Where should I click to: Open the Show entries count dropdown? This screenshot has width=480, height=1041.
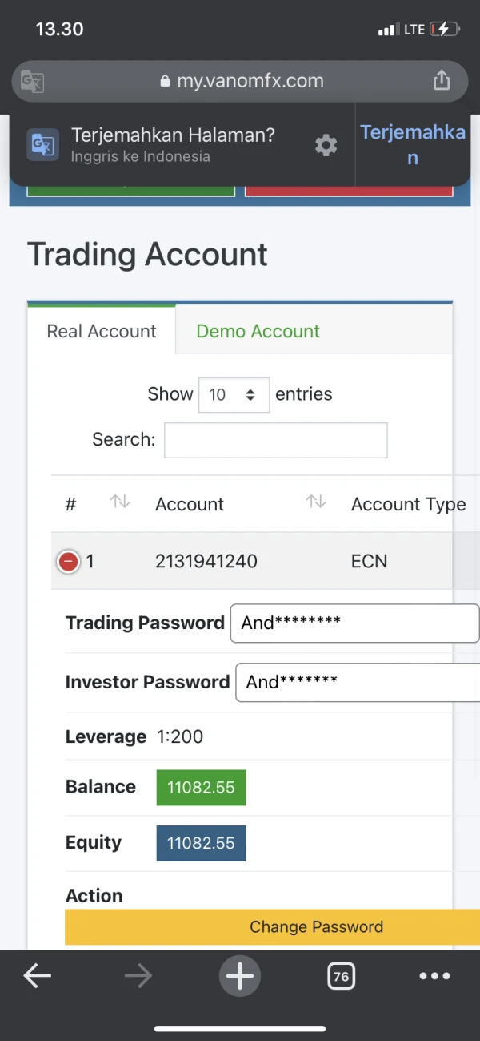[234, 394]
